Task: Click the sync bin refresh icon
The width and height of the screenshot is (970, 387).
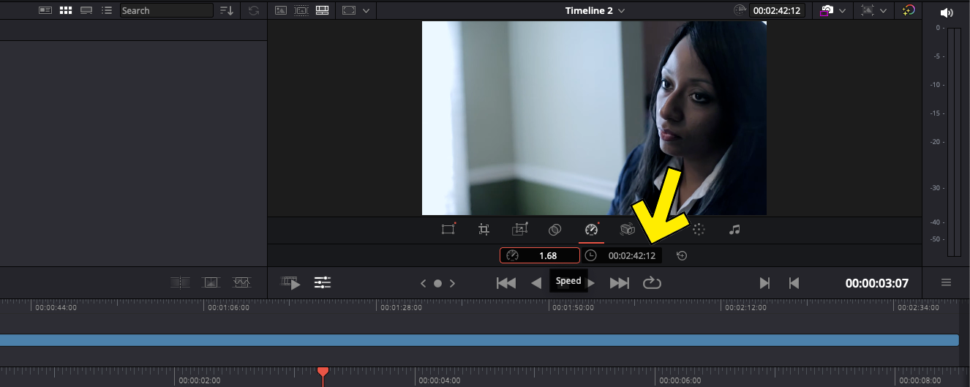Action: [x=254, y=10]
